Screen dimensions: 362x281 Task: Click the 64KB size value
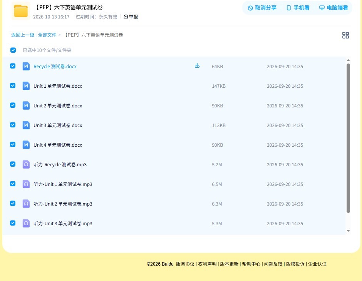click(217, 67)
